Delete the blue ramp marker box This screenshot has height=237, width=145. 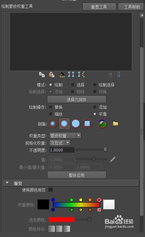(53, 210)
